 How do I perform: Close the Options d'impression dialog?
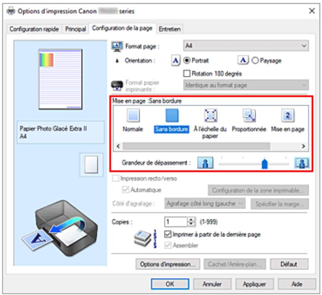[x=312, y=11]
